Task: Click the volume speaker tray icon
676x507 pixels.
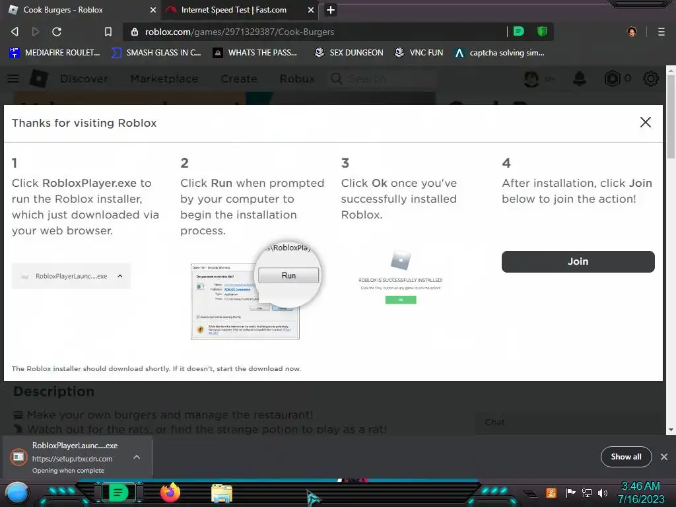Action: [x=602, y=492]
